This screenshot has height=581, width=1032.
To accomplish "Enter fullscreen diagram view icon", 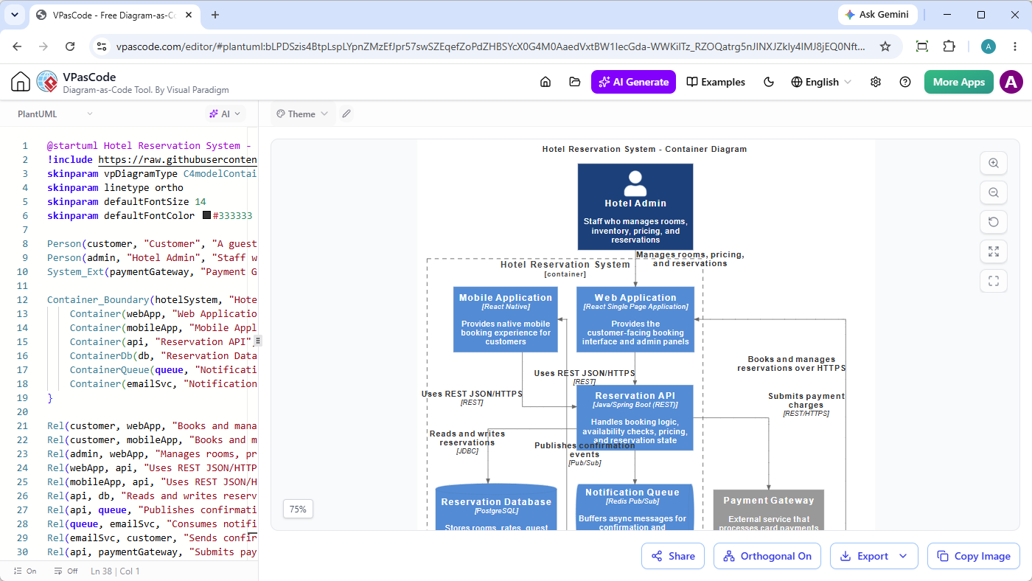I will coord(994,281).
